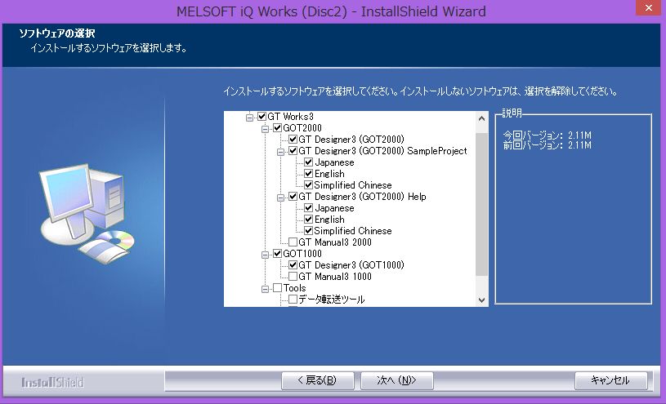Click the tree list scroll down arrow

(x=481, y=300)
